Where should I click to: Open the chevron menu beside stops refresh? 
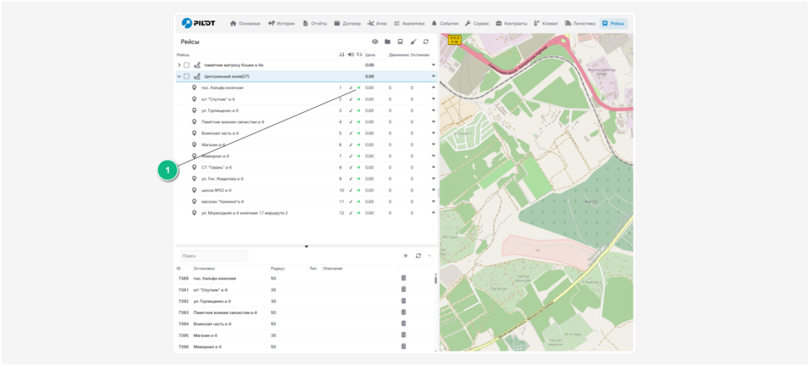coord(430,256)
